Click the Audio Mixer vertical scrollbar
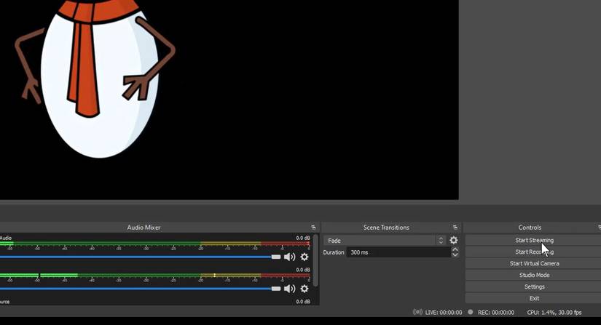601x325 pixels. pos(315,260)
